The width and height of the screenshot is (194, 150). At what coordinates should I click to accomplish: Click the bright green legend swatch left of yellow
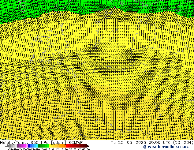tap(48, 146)
